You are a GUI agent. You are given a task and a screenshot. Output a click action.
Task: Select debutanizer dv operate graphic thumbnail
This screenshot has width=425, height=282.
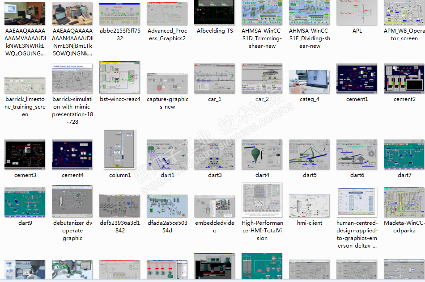(x=72, y=201)
